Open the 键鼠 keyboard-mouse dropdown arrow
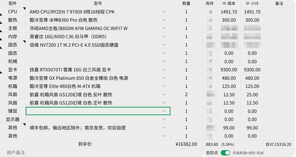Image resolution: width=296 pixels, height=157 pixels. point(164,111)
